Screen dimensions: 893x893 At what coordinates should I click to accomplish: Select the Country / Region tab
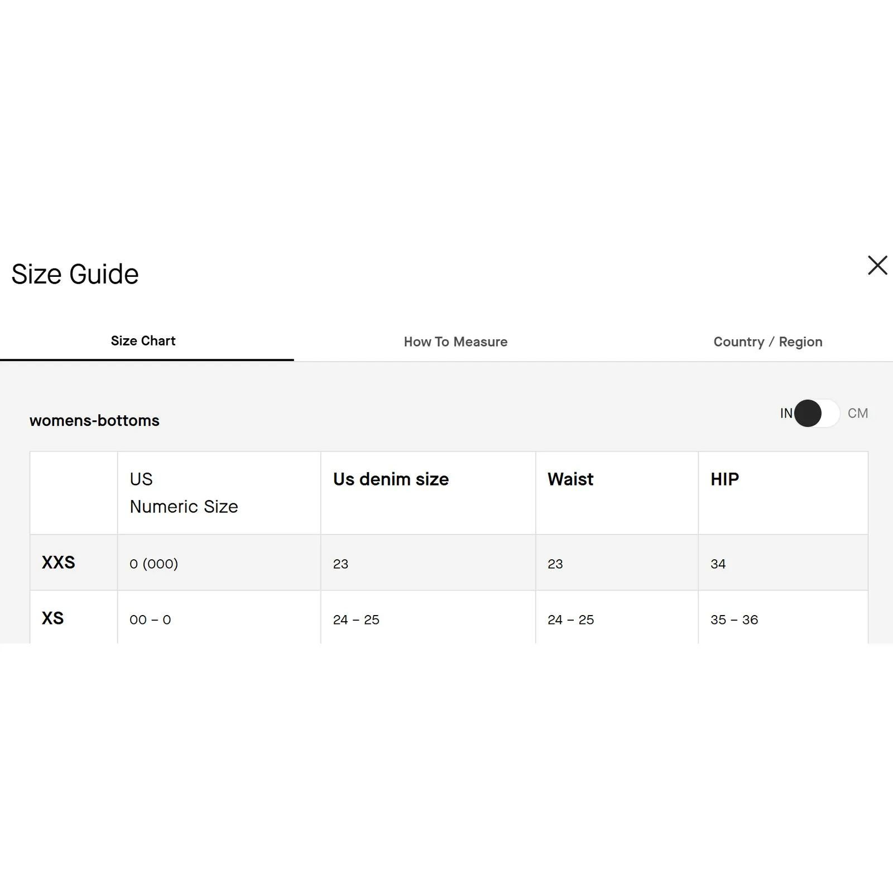(767, 342)
